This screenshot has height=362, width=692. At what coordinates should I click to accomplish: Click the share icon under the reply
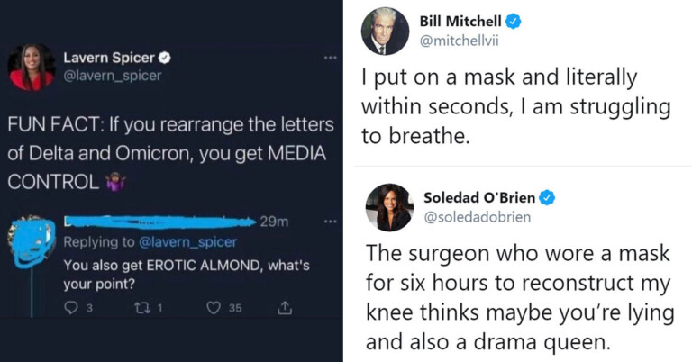coord(286,308)
